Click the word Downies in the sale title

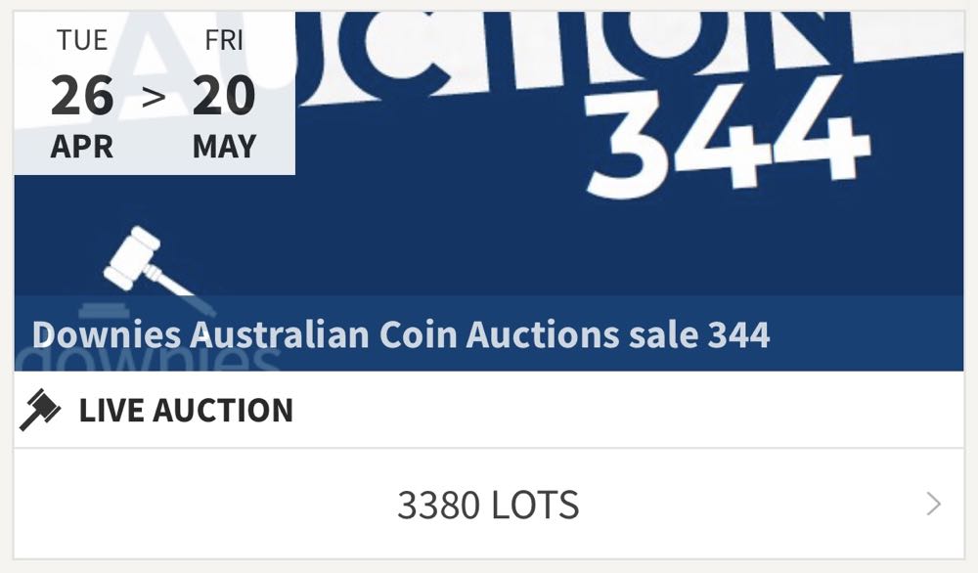(106, 335)
